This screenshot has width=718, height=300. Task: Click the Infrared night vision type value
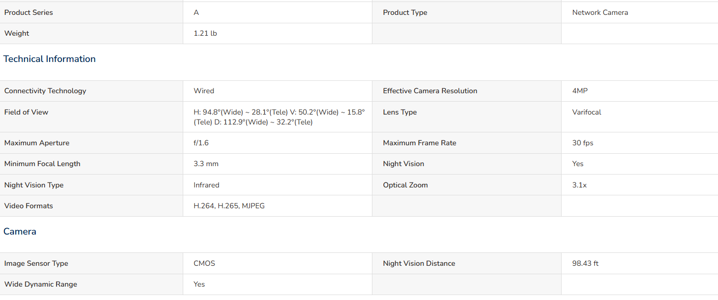click(207, 185)
